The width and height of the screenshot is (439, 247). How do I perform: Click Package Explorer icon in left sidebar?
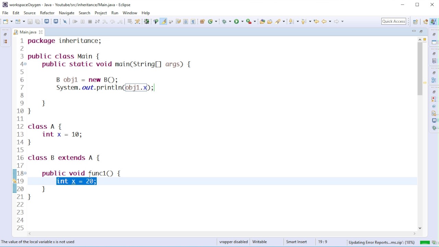click(x=5, y=42)
